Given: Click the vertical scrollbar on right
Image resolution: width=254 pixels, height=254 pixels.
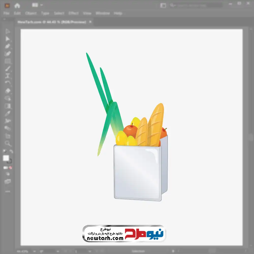Looking at the screenshot, I should 251,138.
